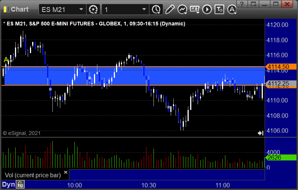The width and height of the screenshot is (298, 190).
Task: Click the green 2626 volume label
Action: pos(281,157)
